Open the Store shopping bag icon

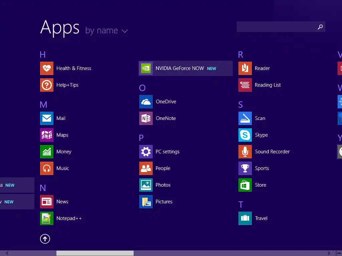pyautogui.click(x=245, y=185)
